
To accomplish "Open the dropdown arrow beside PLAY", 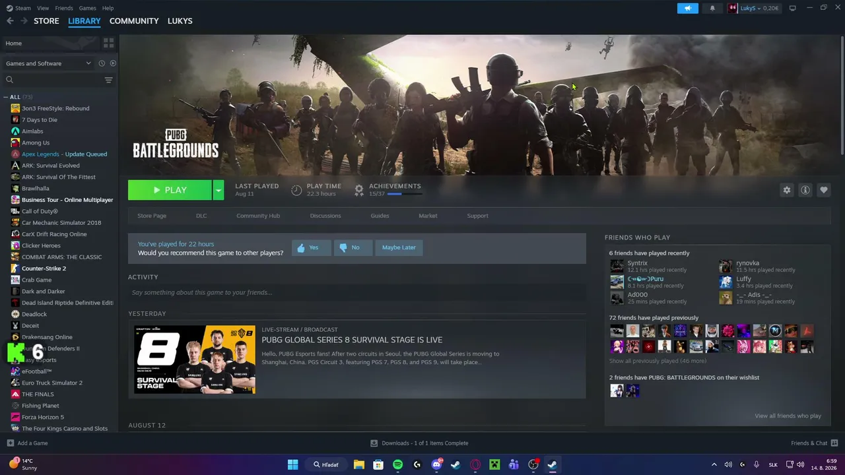I will [218, 190].
